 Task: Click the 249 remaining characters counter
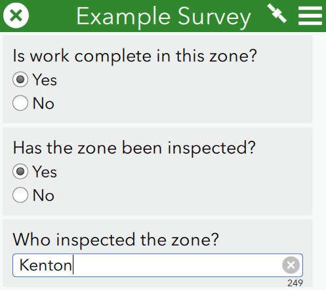pos(295,283)
